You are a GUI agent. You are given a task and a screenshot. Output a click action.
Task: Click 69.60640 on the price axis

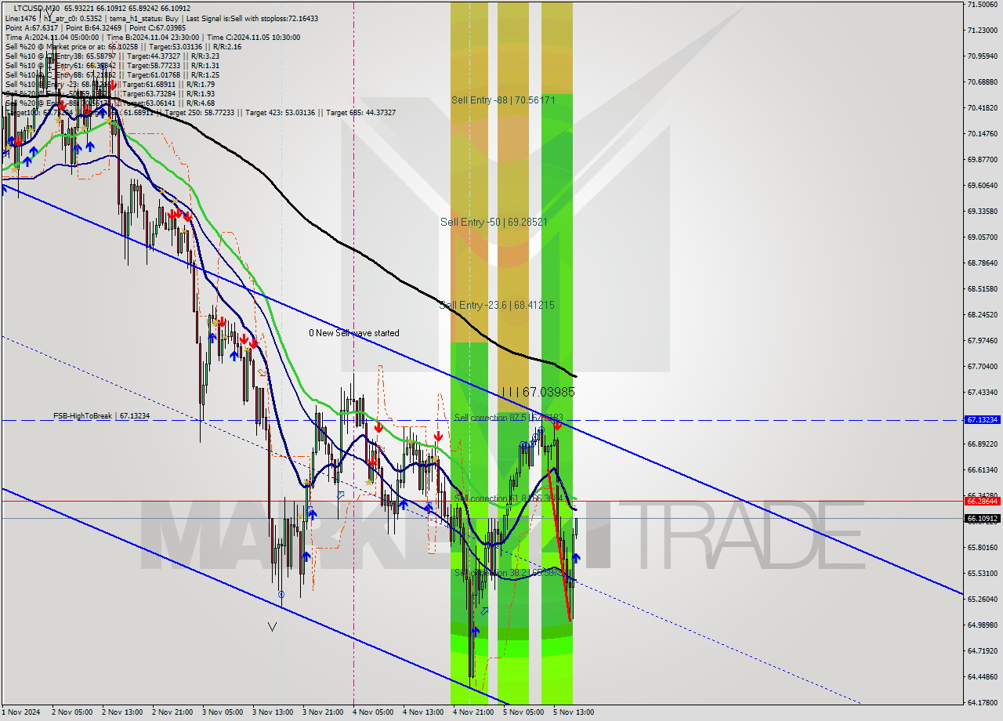click(982, 185)
